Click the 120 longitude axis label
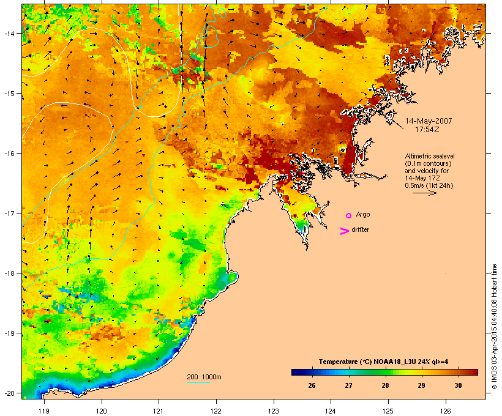The image size is (502, 416). coord(102,411)
